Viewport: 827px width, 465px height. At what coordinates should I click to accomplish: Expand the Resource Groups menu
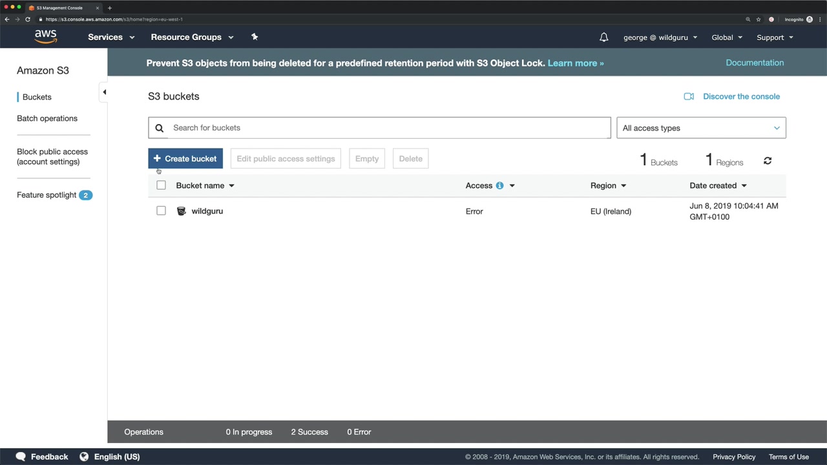click(192, 37)
